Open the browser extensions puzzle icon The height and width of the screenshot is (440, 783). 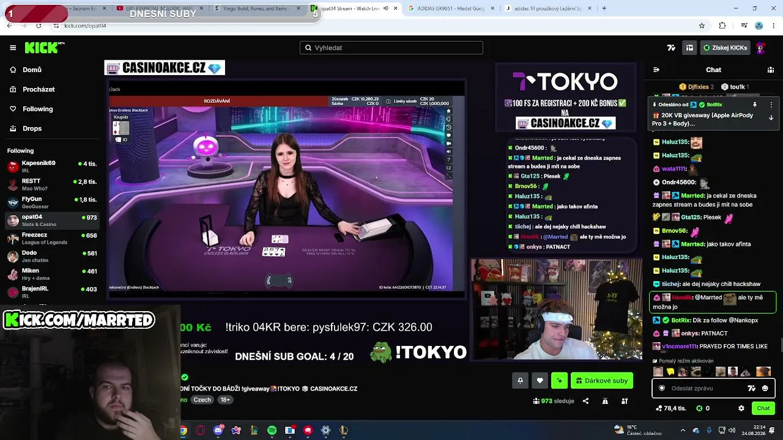coord(722,26)
